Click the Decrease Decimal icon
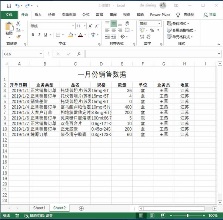Screen dimensions: 223x220 148,37
